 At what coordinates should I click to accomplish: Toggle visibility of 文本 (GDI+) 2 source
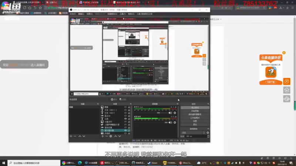click(x=125, y=110)
